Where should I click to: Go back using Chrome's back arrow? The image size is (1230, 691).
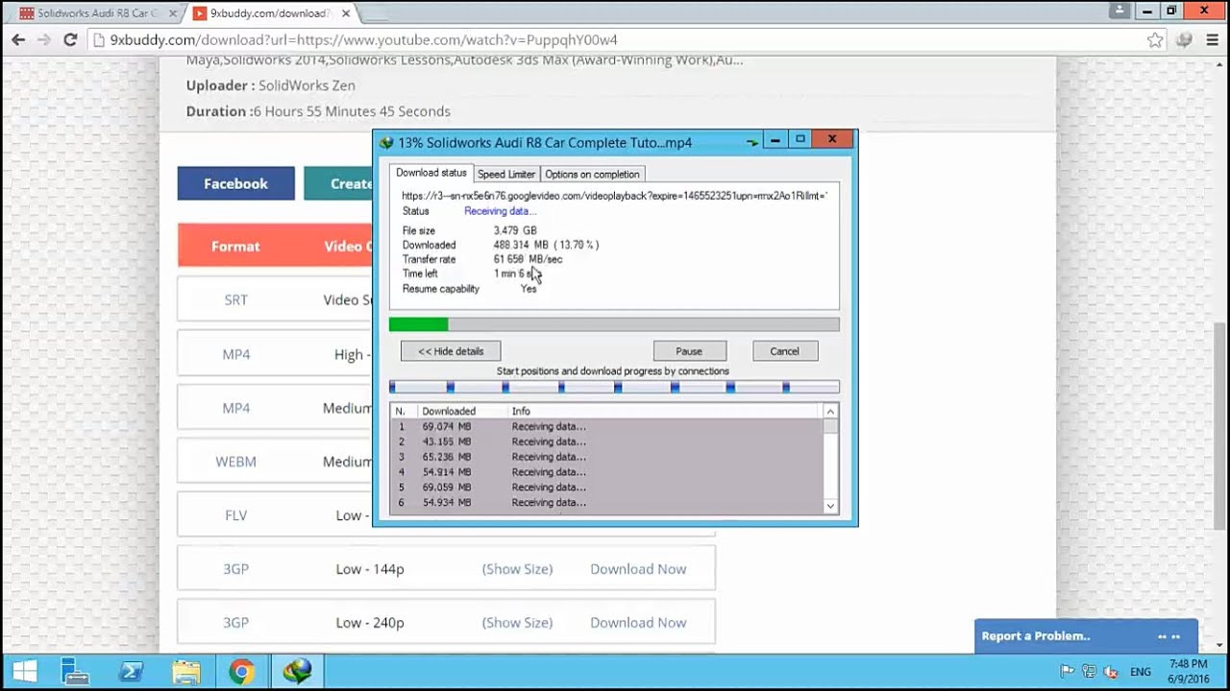18,40
